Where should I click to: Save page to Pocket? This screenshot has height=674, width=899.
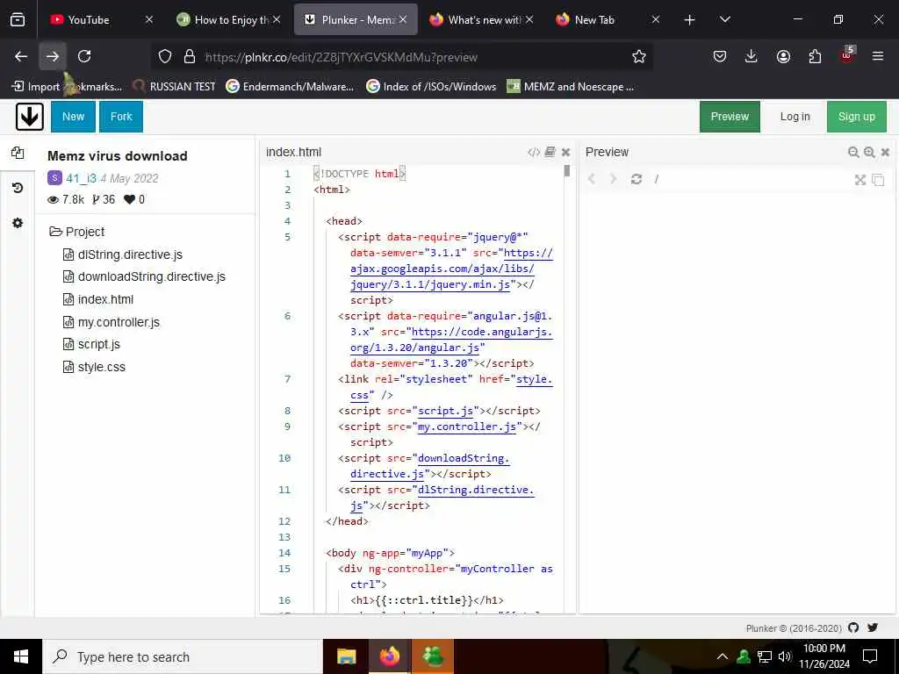(720, 56)
